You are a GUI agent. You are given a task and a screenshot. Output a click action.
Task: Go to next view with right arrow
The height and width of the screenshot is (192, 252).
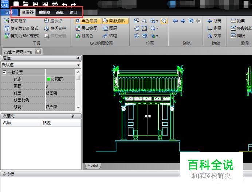[x=183, y=21]
